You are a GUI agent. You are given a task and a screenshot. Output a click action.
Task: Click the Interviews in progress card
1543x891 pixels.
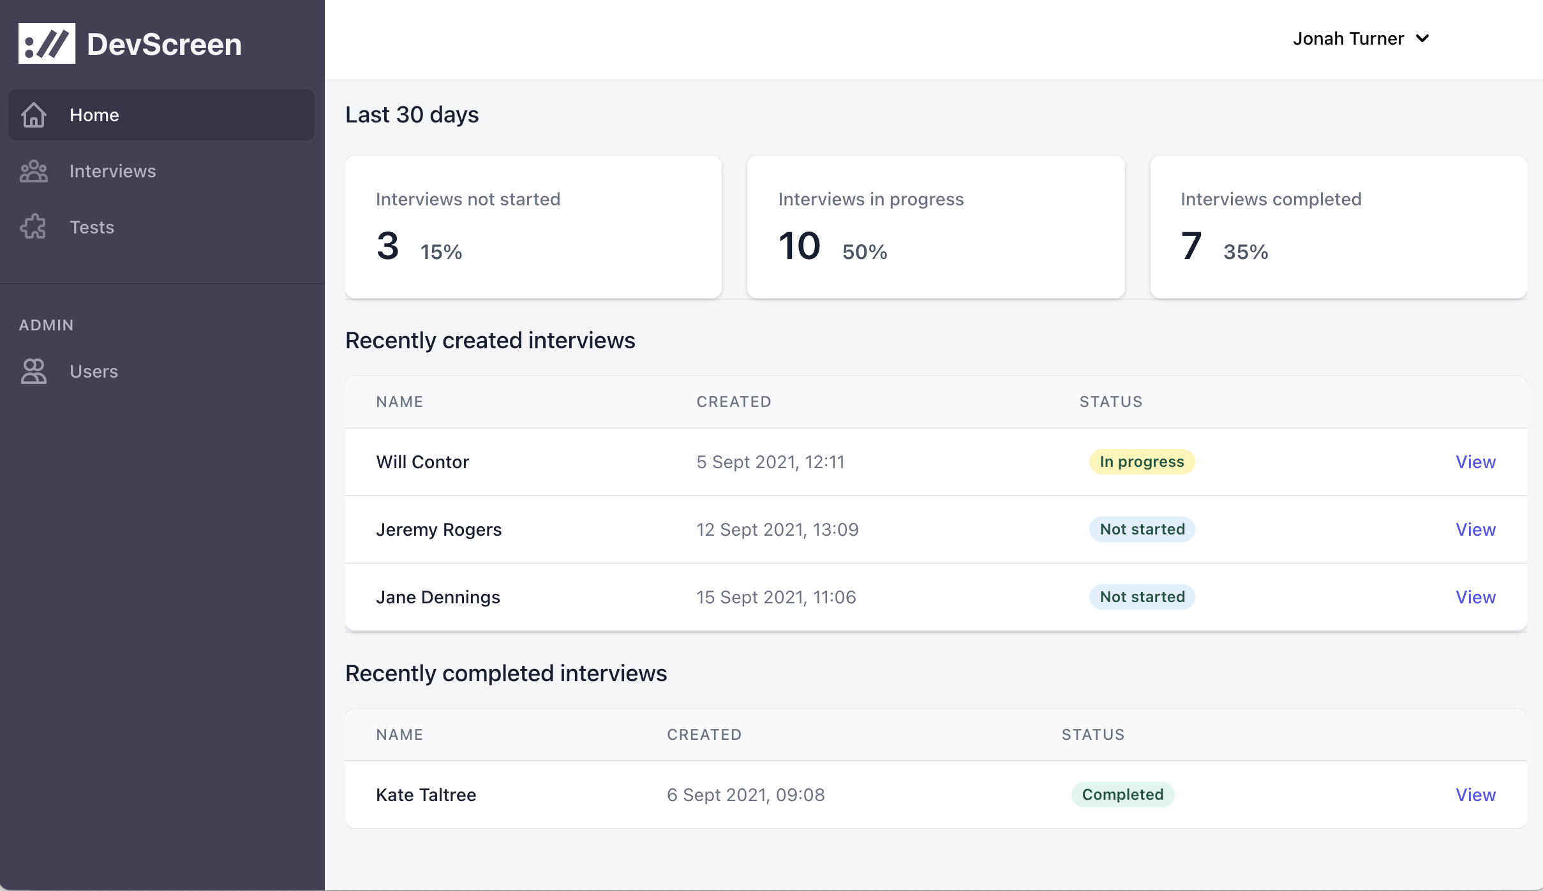(x=935, y=227)
